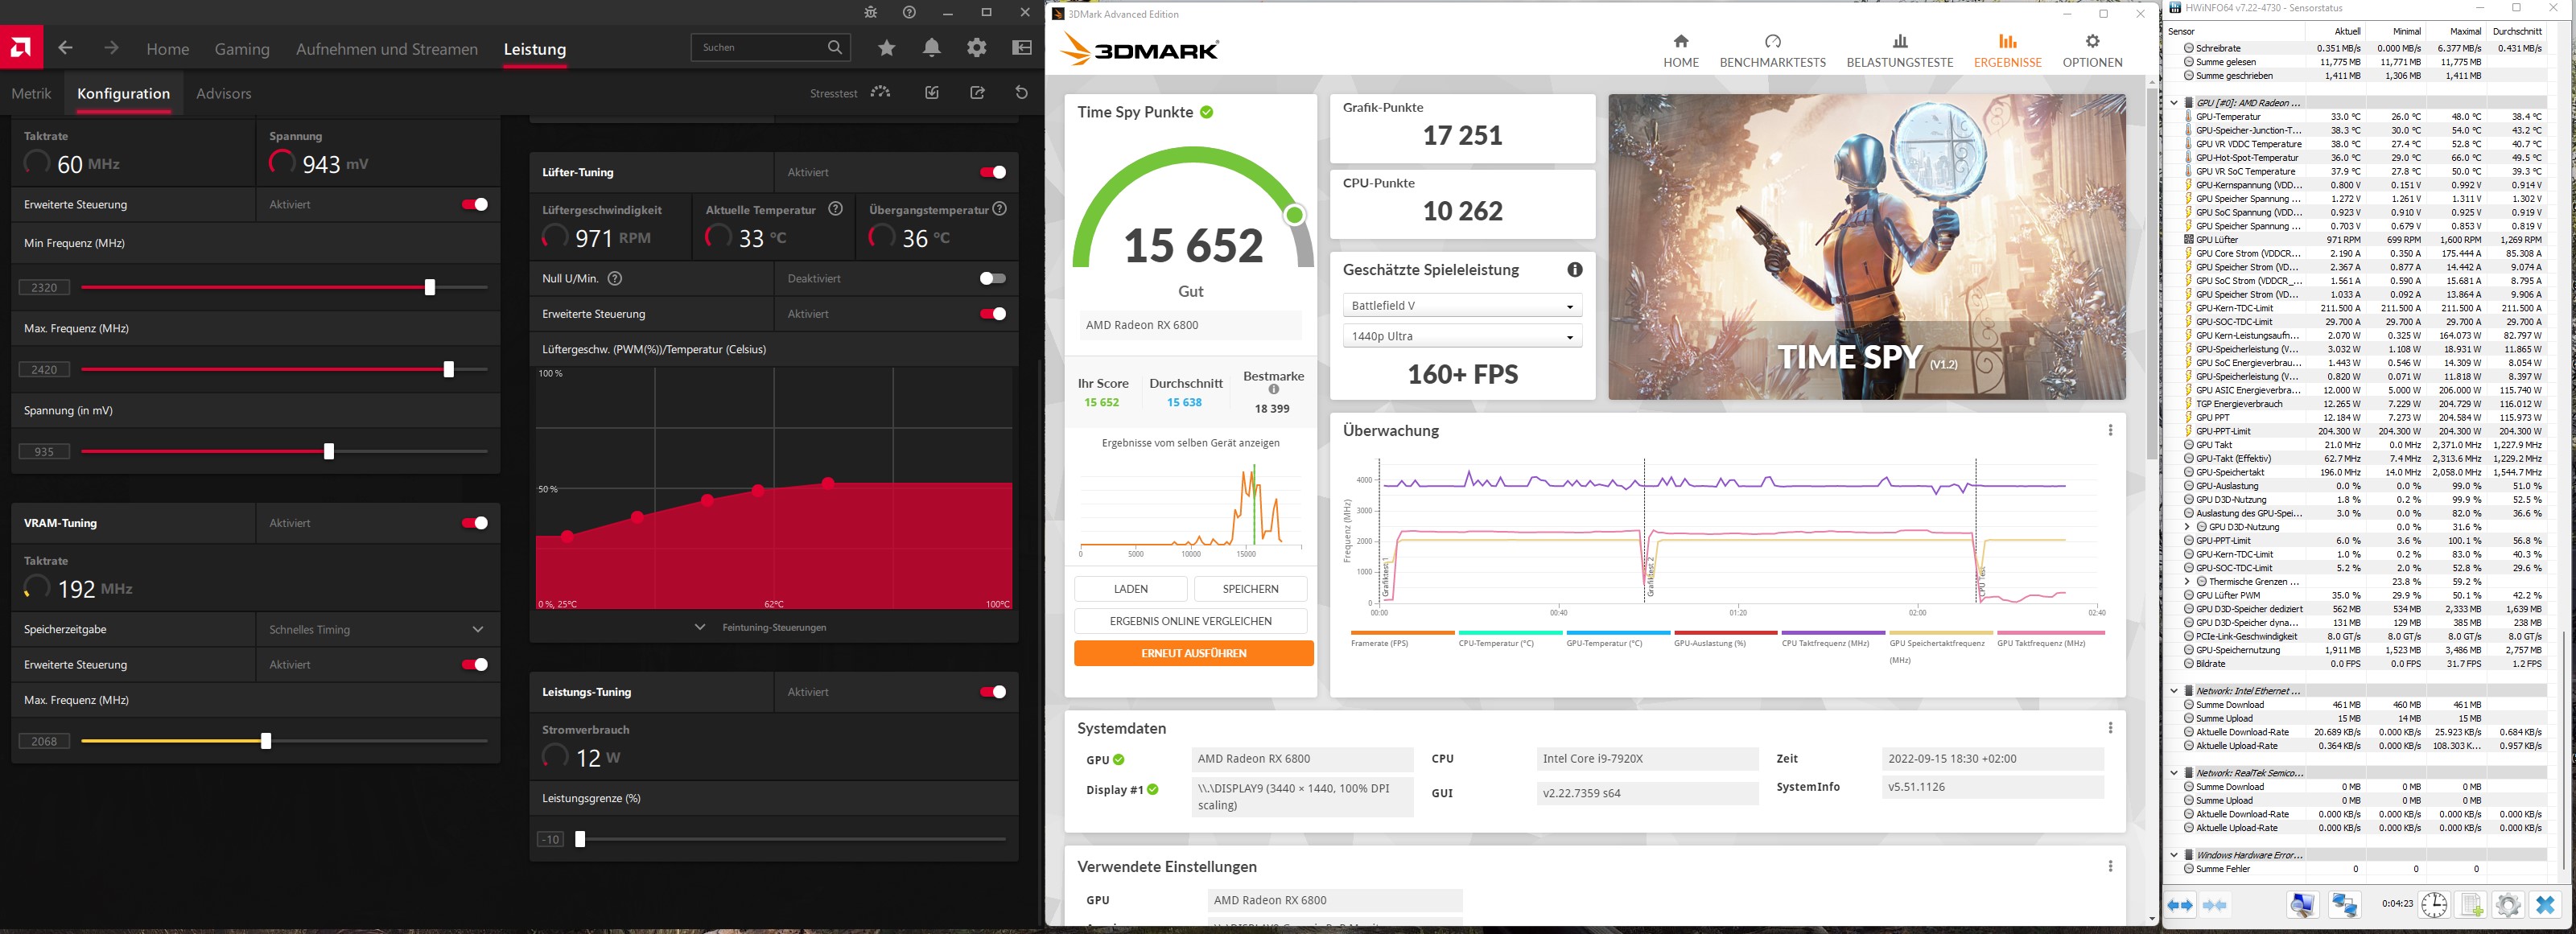This screenshot has height=934, width=2576.
Task: Click the reset tuning icon beside Stresstest
Action: click(x=1021, y=93)
